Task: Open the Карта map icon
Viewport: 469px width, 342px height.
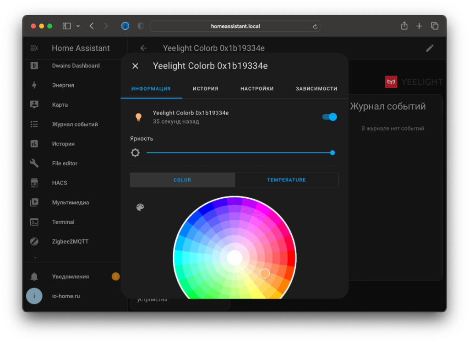Action: pyautogui.click(x=34, y=105)
